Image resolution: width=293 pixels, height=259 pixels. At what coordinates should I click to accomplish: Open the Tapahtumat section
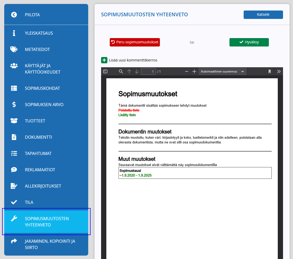click(x=46, y=153)
